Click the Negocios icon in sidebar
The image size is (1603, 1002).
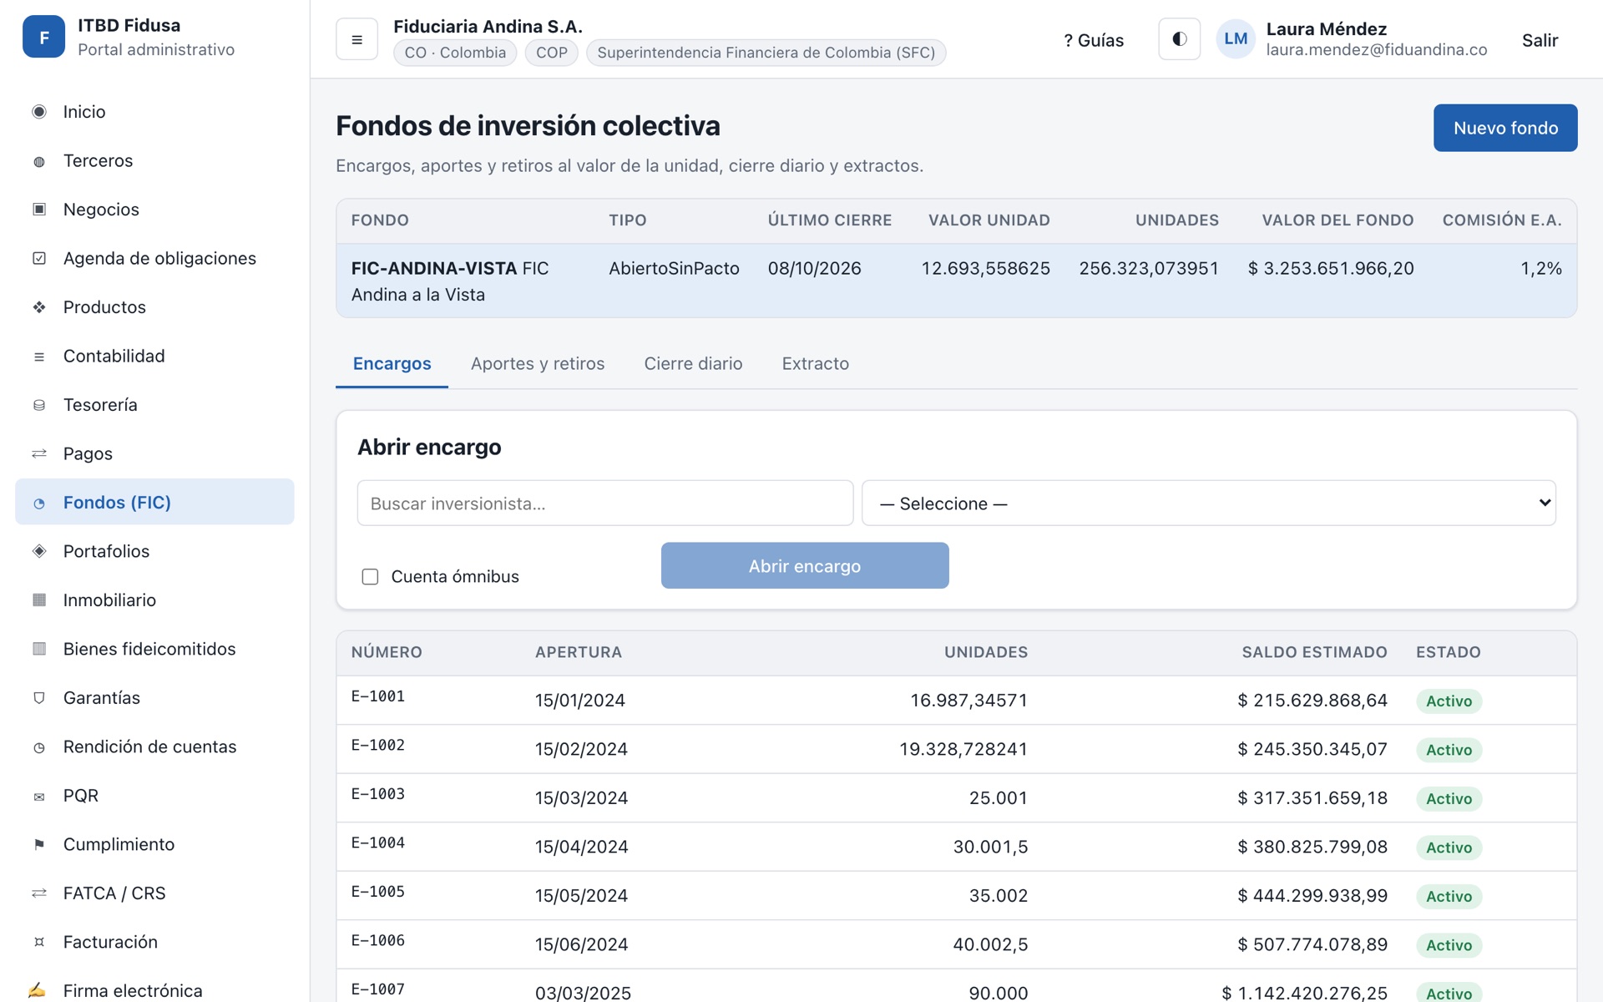point(39,210)
